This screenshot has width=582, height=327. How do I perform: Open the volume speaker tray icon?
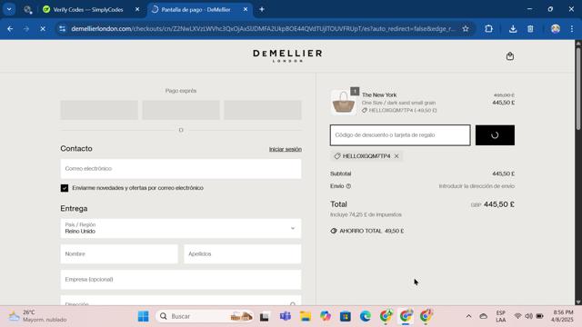528,316
